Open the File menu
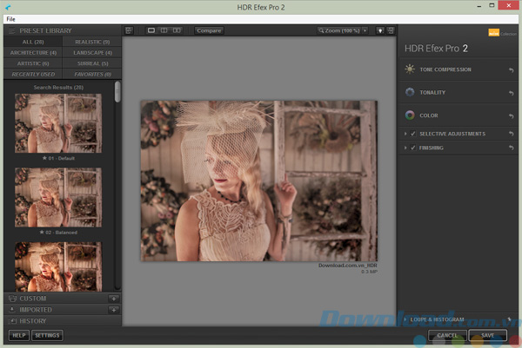The height and width of the screenshot is (348, 522). click(x=10, y=18)
